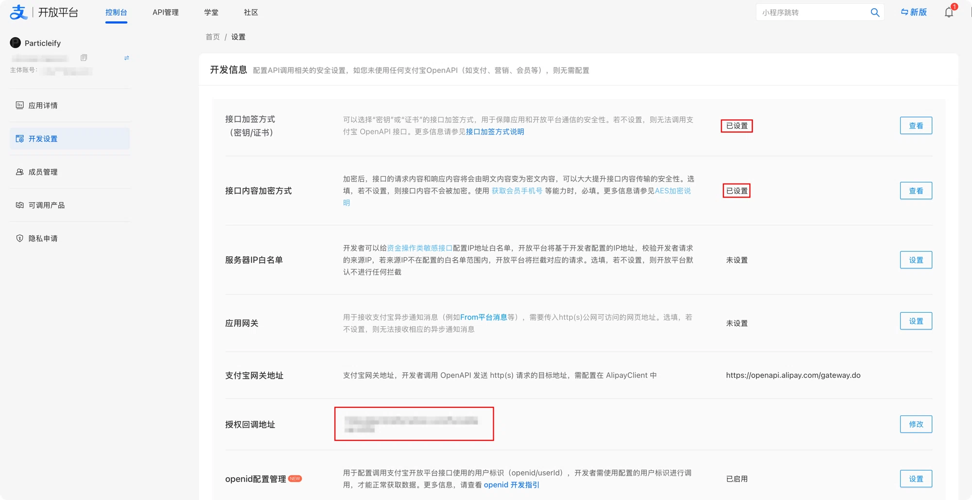Click the 支付宝网关地址 row label
This screenshot has height=500, width=972.
click(254, 375)
